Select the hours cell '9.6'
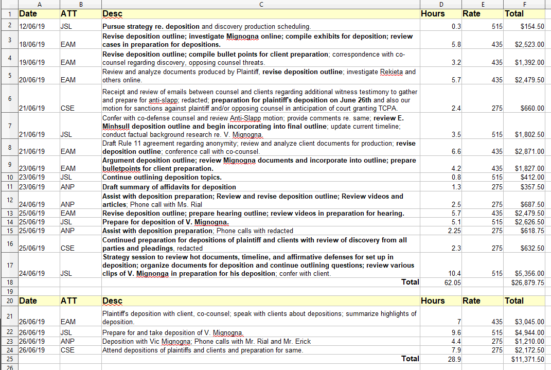551x370 pixels. pyautogui.click(x=441, y=332)
